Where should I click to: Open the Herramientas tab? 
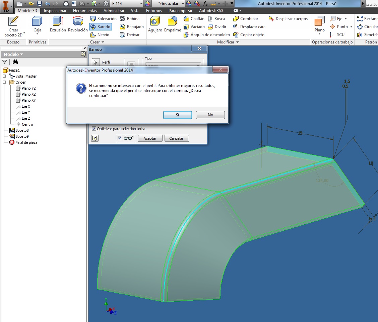pyautogui.click(x=85, y=11)
